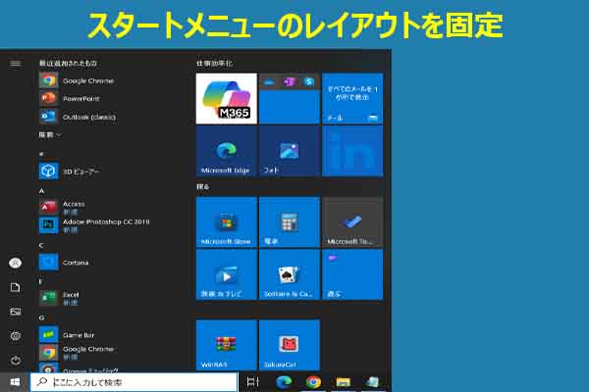Expand the Start hamburger menu
The height and width of the screenshot is (392, 589).
point(15,63)
